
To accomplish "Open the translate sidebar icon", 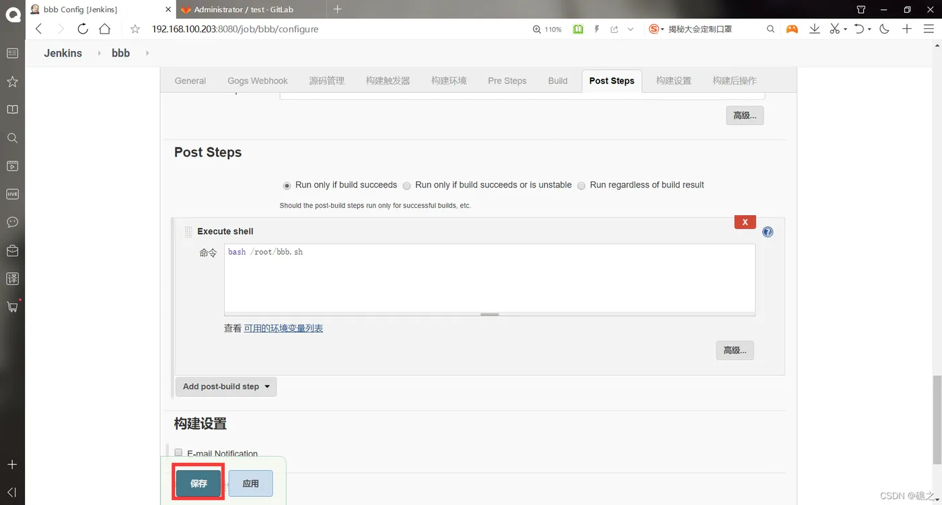I will (12, 278).
